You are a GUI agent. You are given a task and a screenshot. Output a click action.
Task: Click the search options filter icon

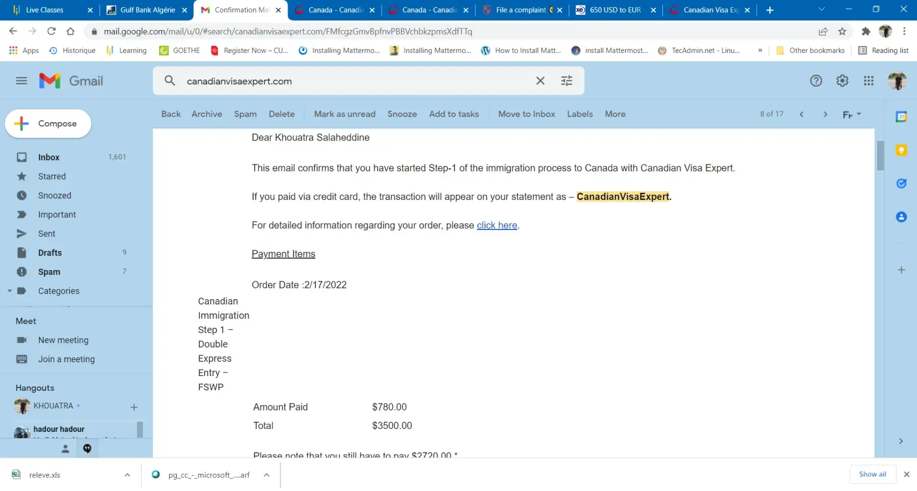(567, 81)
